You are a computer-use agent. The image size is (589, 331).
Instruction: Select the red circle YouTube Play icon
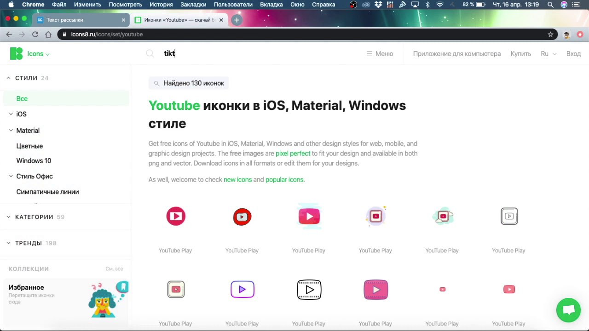(176, 216)
